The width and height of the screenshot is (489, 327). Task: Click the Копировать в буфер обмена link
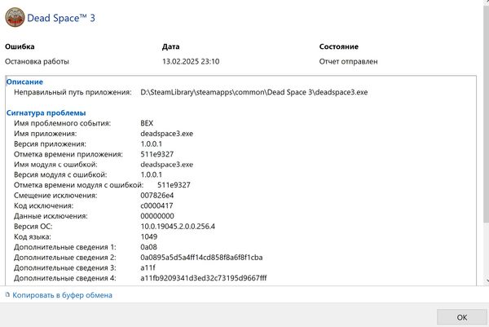coord(62,295)
